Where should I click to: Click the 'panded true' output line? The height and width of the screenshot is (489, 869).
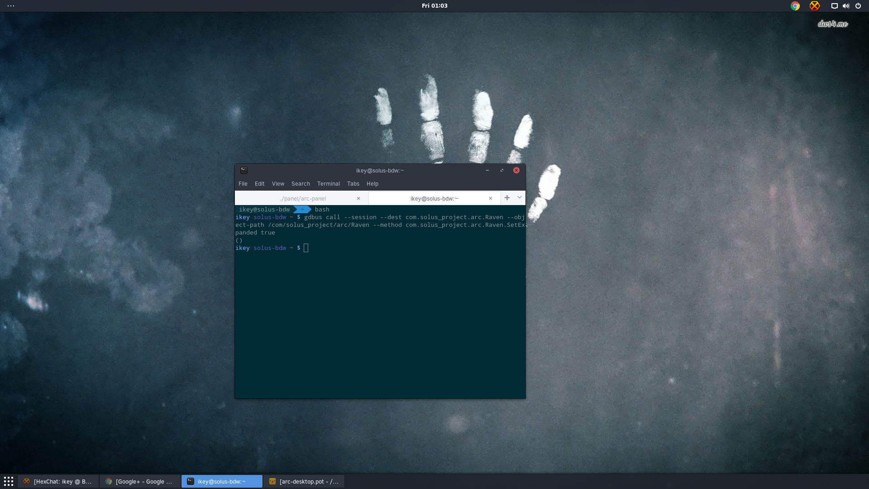(255, 233)
